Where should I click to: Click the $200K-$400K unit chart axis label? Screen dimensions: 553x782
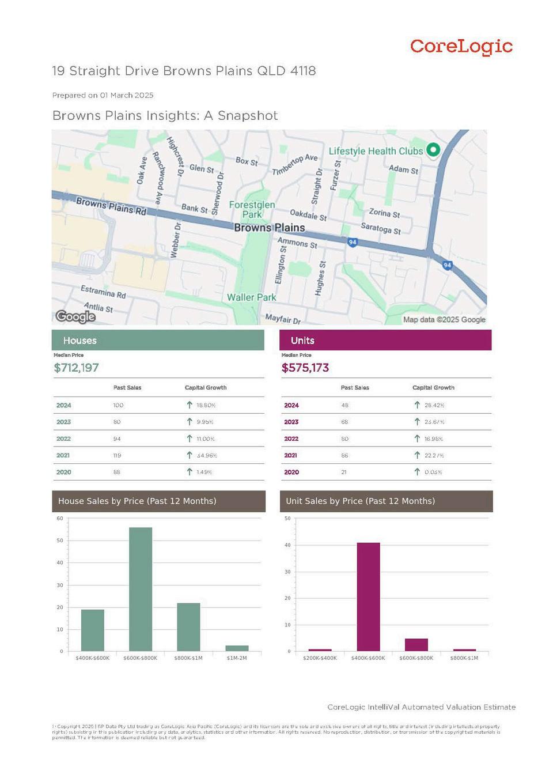320,658
